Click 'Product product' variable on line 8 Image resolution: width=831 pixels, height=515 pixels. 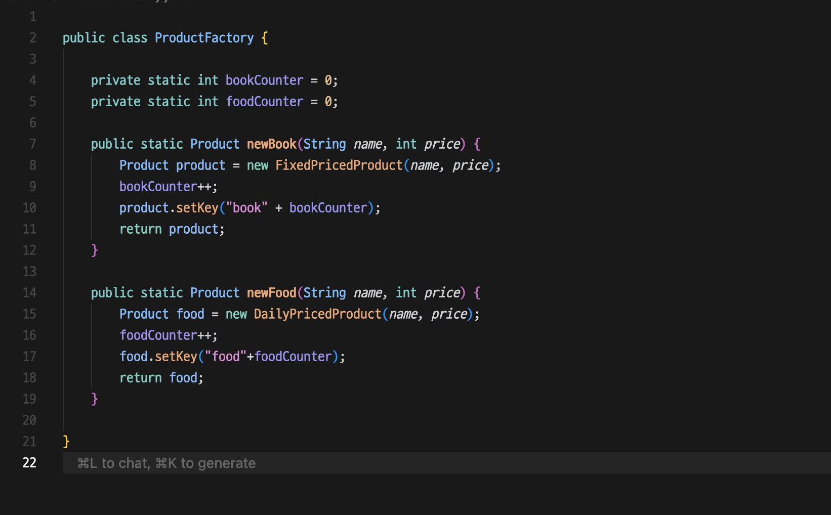click(172, 165)
